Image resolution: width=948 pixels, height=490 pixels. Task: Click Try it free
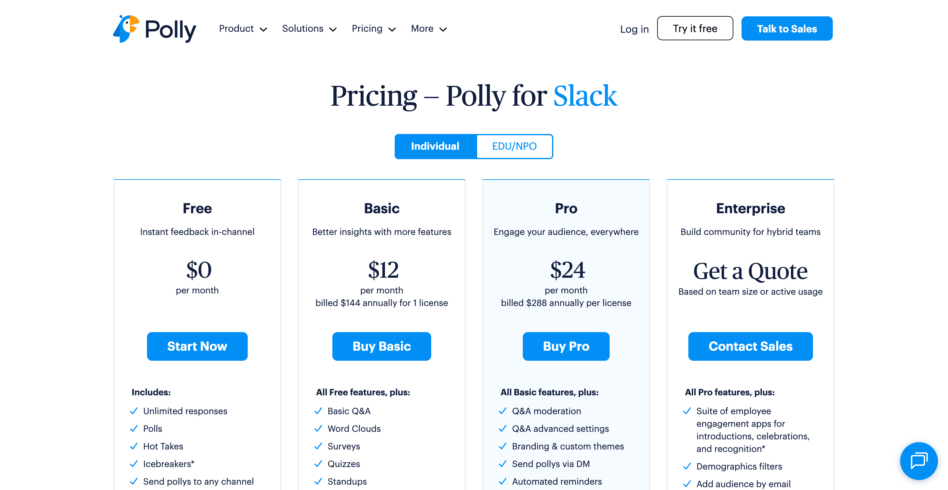click(x=695, y=28)
